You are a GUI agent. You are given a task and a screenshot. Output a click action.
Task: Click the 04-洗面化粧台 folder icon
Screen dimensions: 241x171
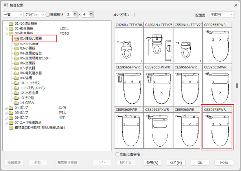pyautogui.click(x=16, y=53)
